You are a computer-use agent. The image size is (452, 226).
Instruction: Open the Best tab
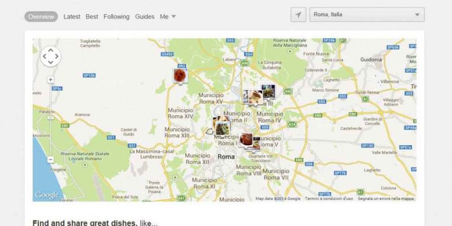tap(92, 17)
